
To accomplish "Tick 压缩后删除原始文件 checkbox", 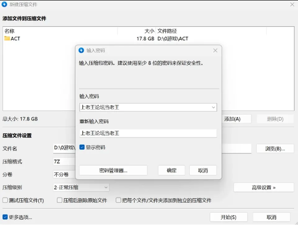I will coord(60,200).
